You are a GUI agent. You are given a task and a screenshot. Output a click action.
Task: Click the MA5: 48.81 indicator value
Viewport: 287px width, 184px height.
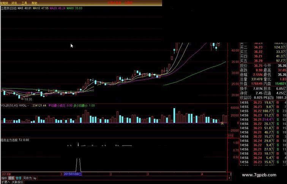pyautogui.click(x=25, y=8)
